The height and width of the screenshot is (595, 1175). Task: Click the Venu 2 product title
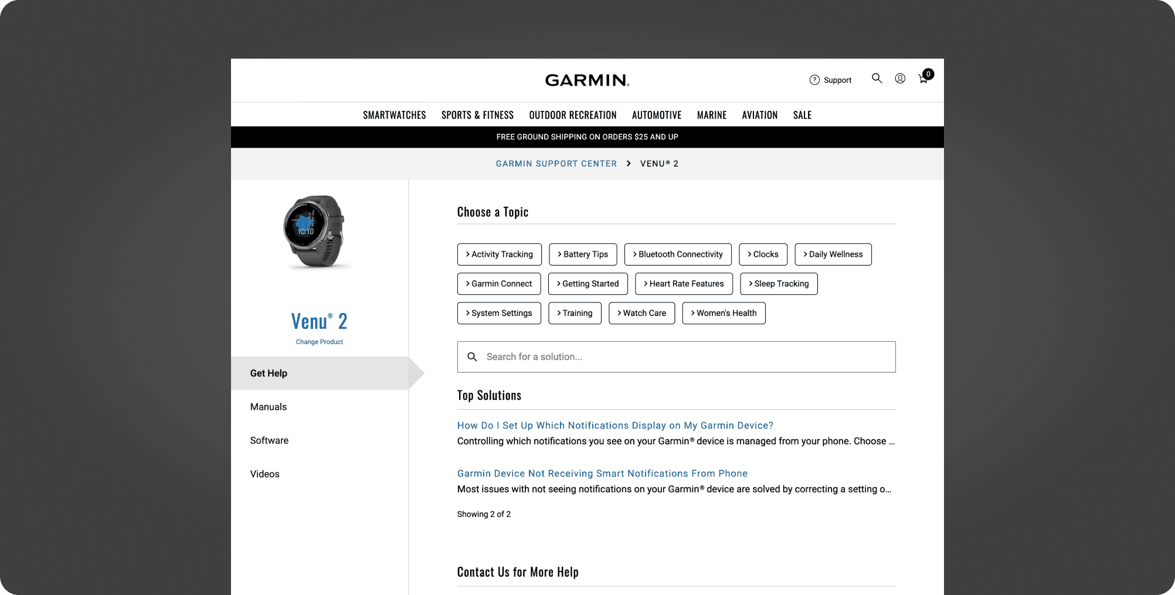coord(320,321)
